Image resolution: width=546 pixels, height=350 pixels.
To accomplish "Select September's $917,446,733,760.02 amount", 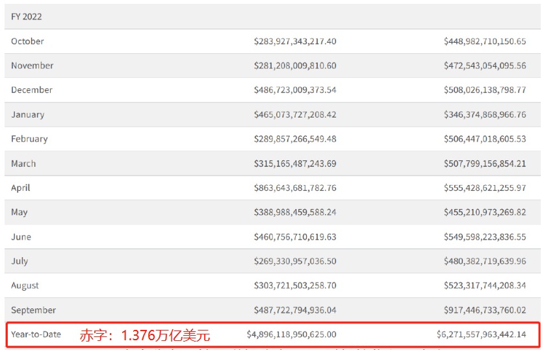I will pyautogui.click(x=485, y=310).
